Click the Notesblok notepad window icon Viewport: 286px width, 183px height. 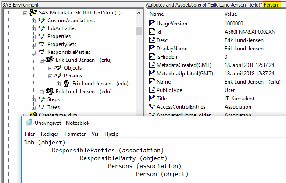29,123
